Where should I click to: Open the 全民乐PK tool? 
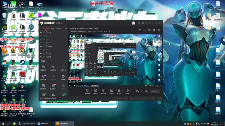click(x=53, y=87)
